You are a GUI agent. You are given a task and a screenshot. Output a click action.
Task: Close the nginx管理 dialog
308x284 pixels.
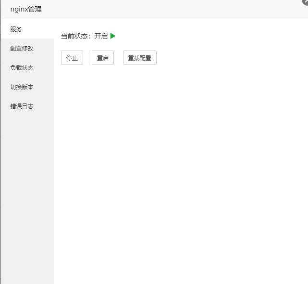point(306,1)
